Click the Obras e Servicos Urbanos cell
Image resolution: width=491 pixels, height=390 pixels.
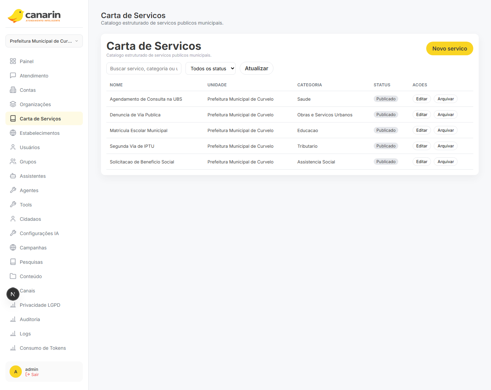coord(325,115)
